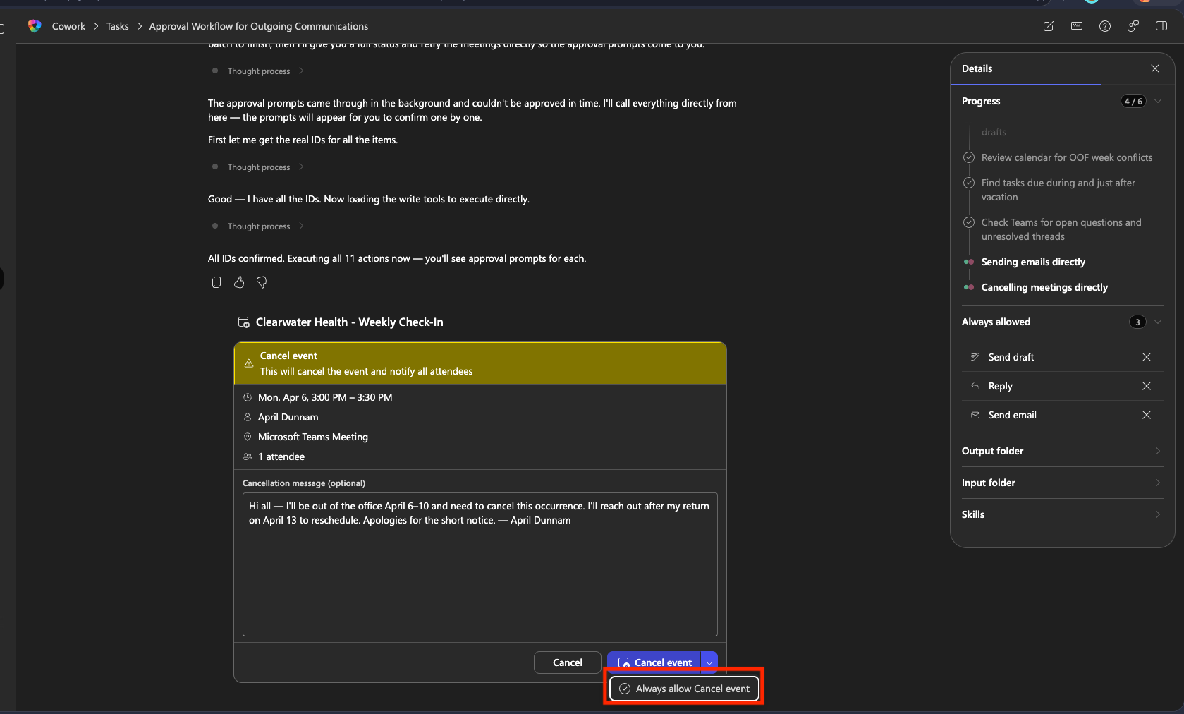This screenshot has width=1184, height=714.
Task: Open the Cowork home logo
Action: click(x=35, y=26)
